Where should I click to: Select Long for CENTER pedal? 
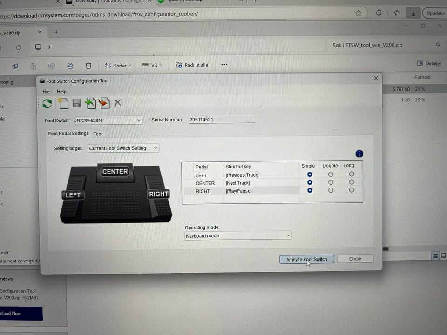(352, 182)
